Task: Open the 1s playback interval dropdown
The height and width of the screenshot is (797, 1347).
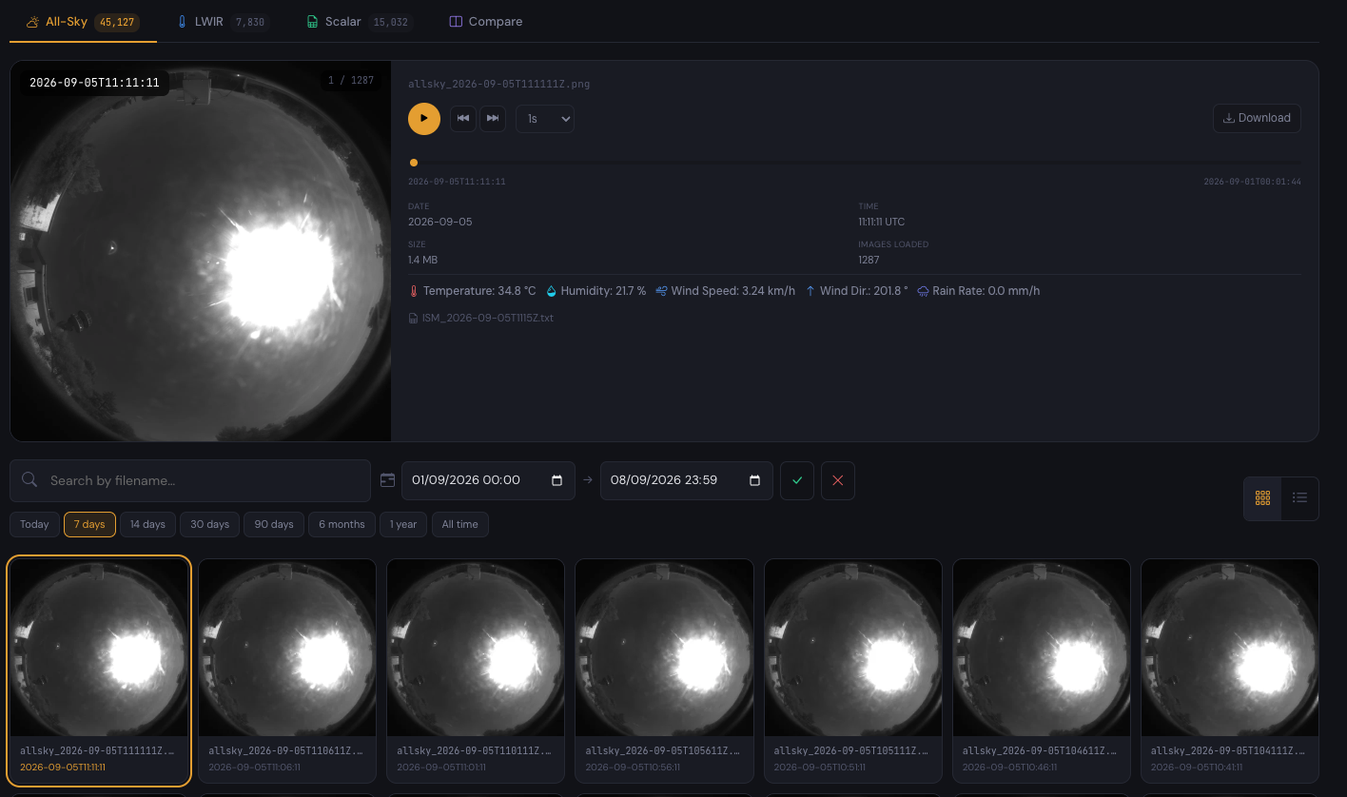Action: point(545,119)
